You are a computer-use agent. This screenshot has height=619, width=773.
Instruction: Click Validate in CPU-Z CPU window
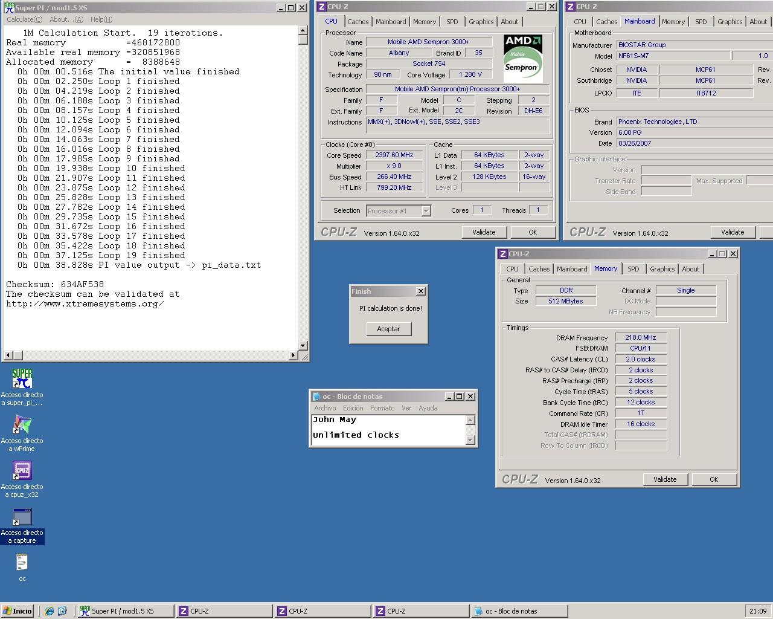484,232
